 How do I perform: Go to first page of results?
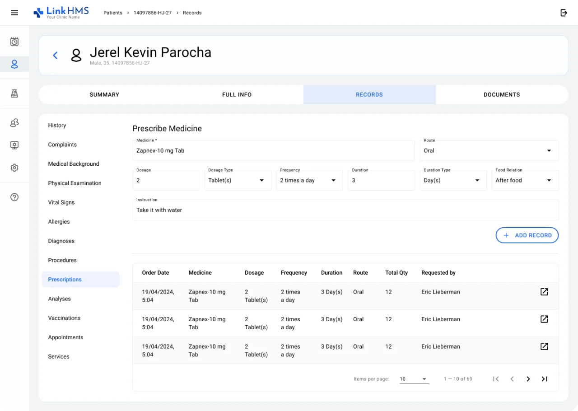(496, 379)
